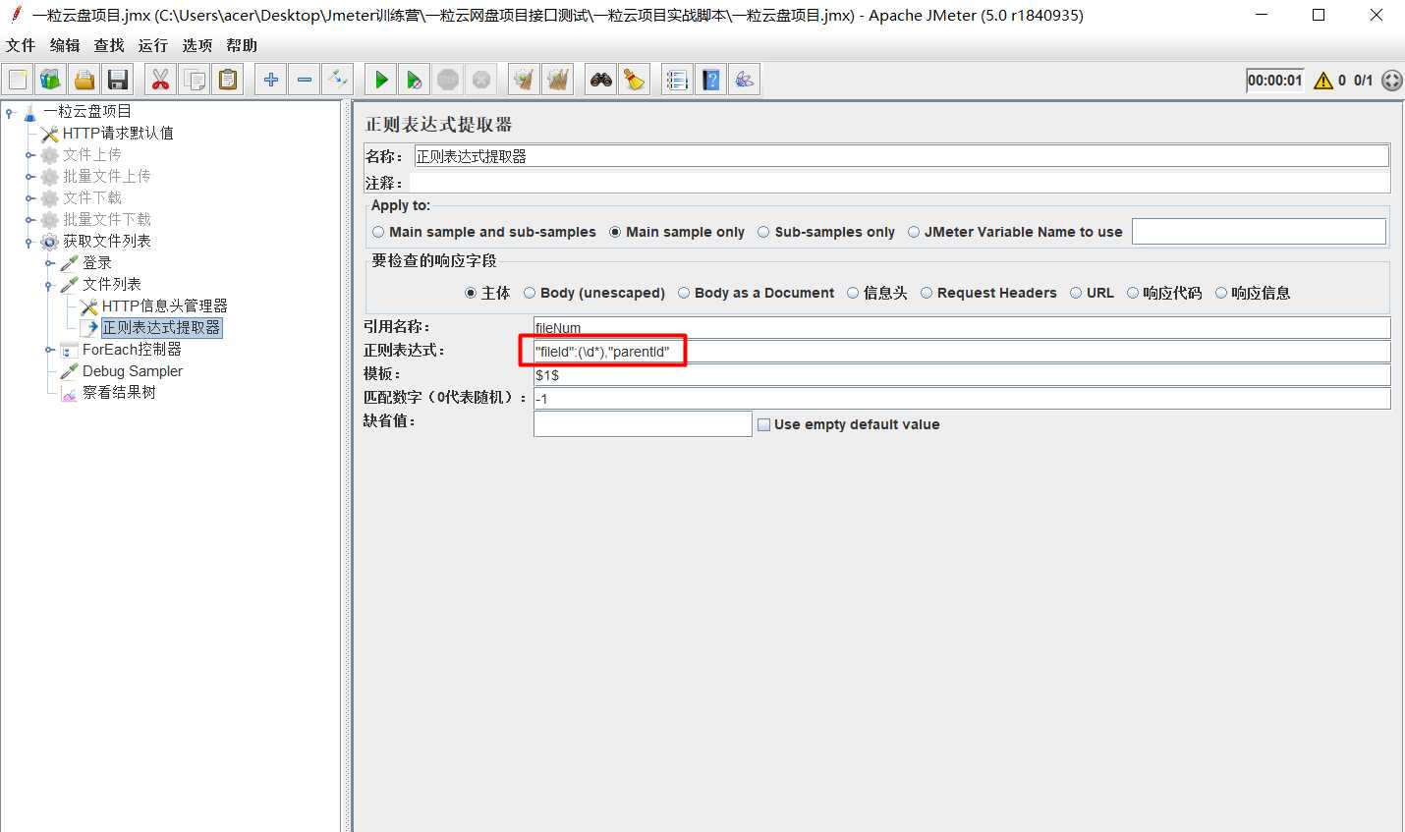Click the Clear broom icon
Viewport: 1405px width, 832px height.
[x=525, y=80]
